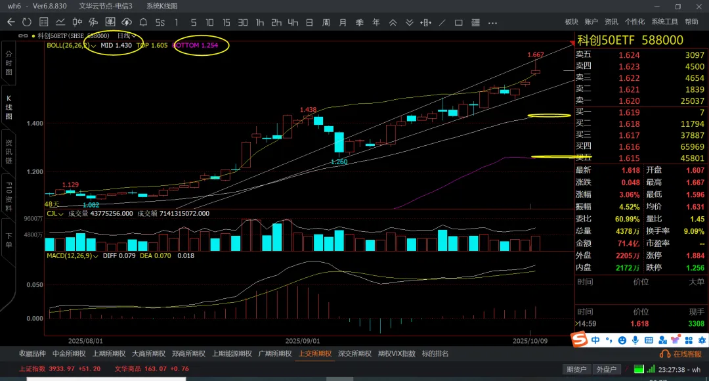Switch to 分时图 side tab
The width and height of the screenshot is (709, 381).
9,63
